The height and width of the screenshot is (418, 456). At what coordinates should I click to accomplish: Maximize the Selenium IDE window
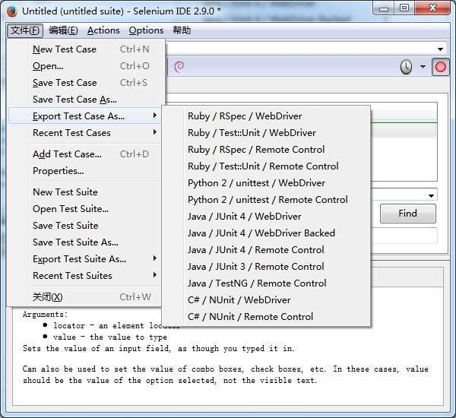pos(404,8)
